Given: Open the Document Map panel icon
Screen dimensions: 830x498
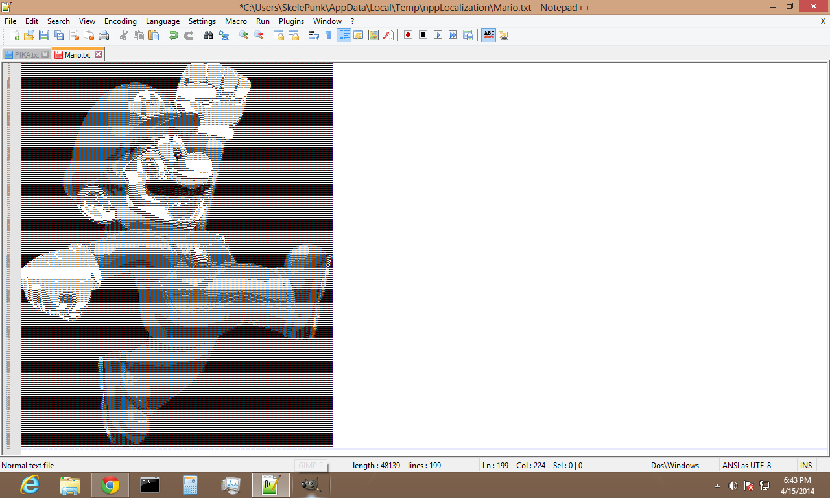Looking at the screenshot, I should [373, 35].
